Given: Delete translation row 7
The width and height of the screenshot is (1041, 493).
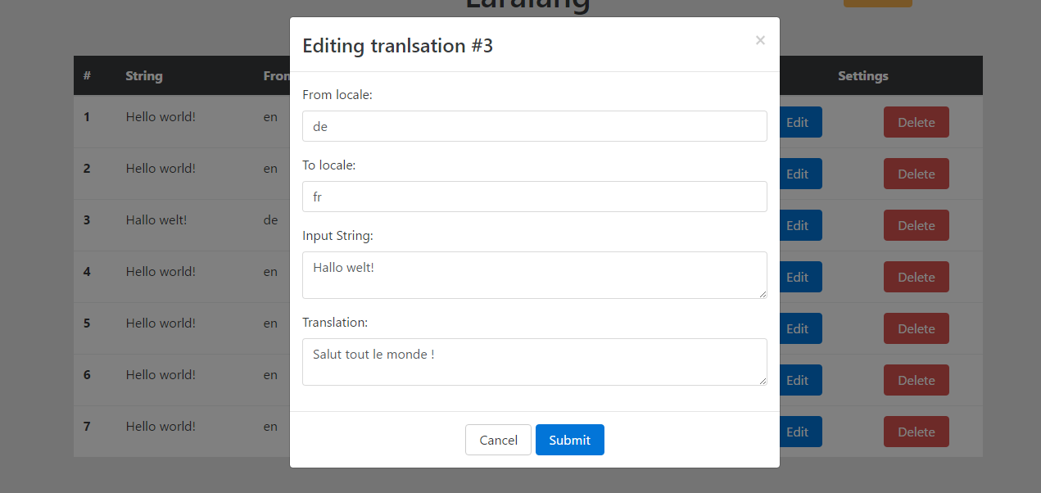Looking at the screenshot, I should coord(916,432).
